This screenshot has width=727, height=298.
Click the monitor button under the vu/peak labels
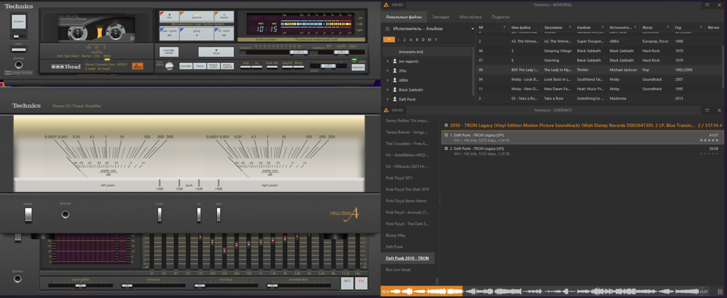358,67
